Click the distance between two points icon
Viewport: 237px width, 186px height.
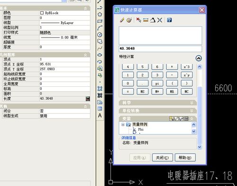click(x=146, y=20)
